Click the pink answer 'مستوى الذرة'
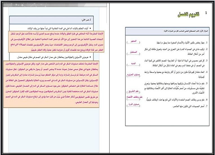Image resolution: width=215 pixels, height=155 pixels. (134, 104)
